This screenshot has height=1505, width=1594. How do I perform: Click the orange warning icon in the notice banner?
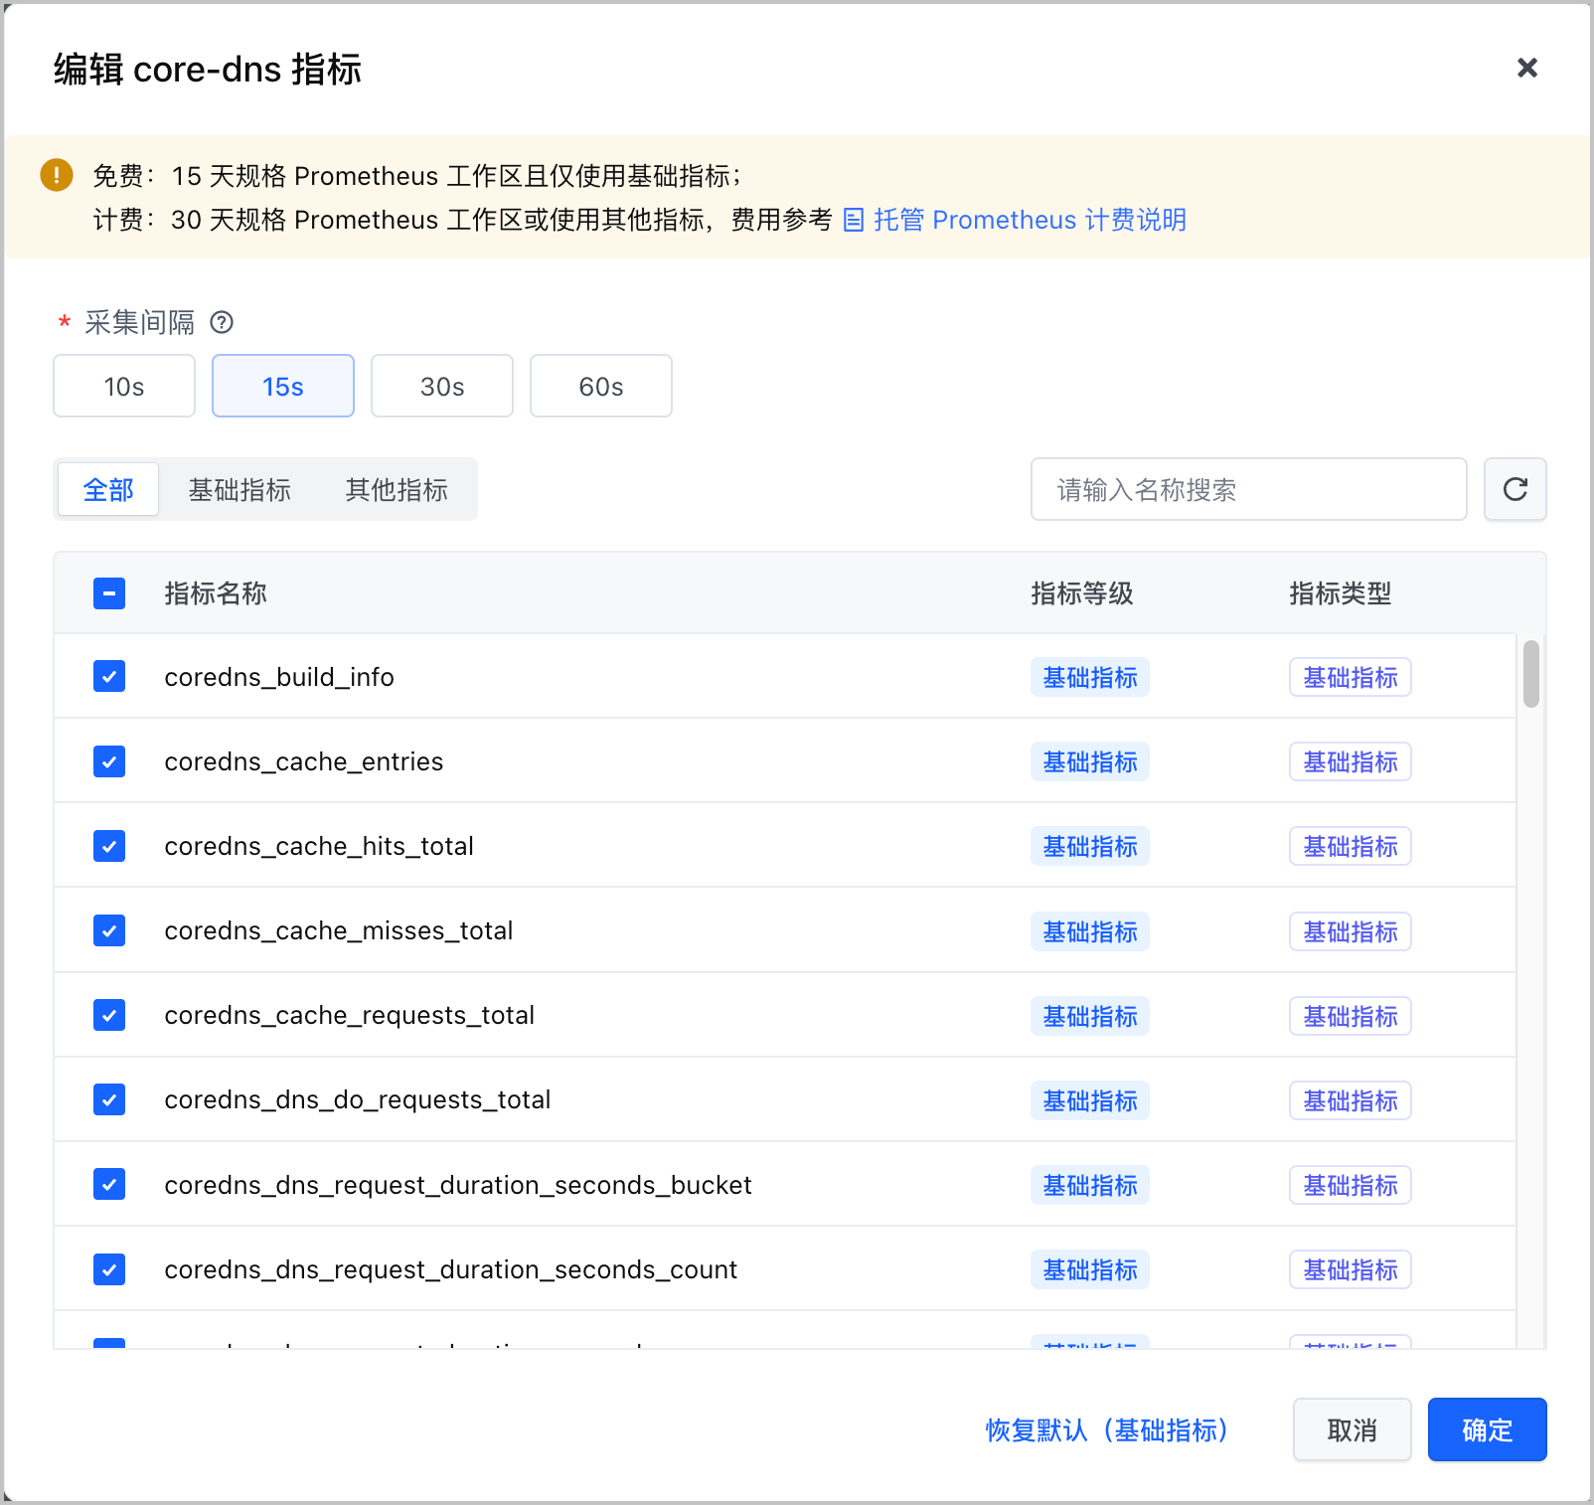pos(57,175)
